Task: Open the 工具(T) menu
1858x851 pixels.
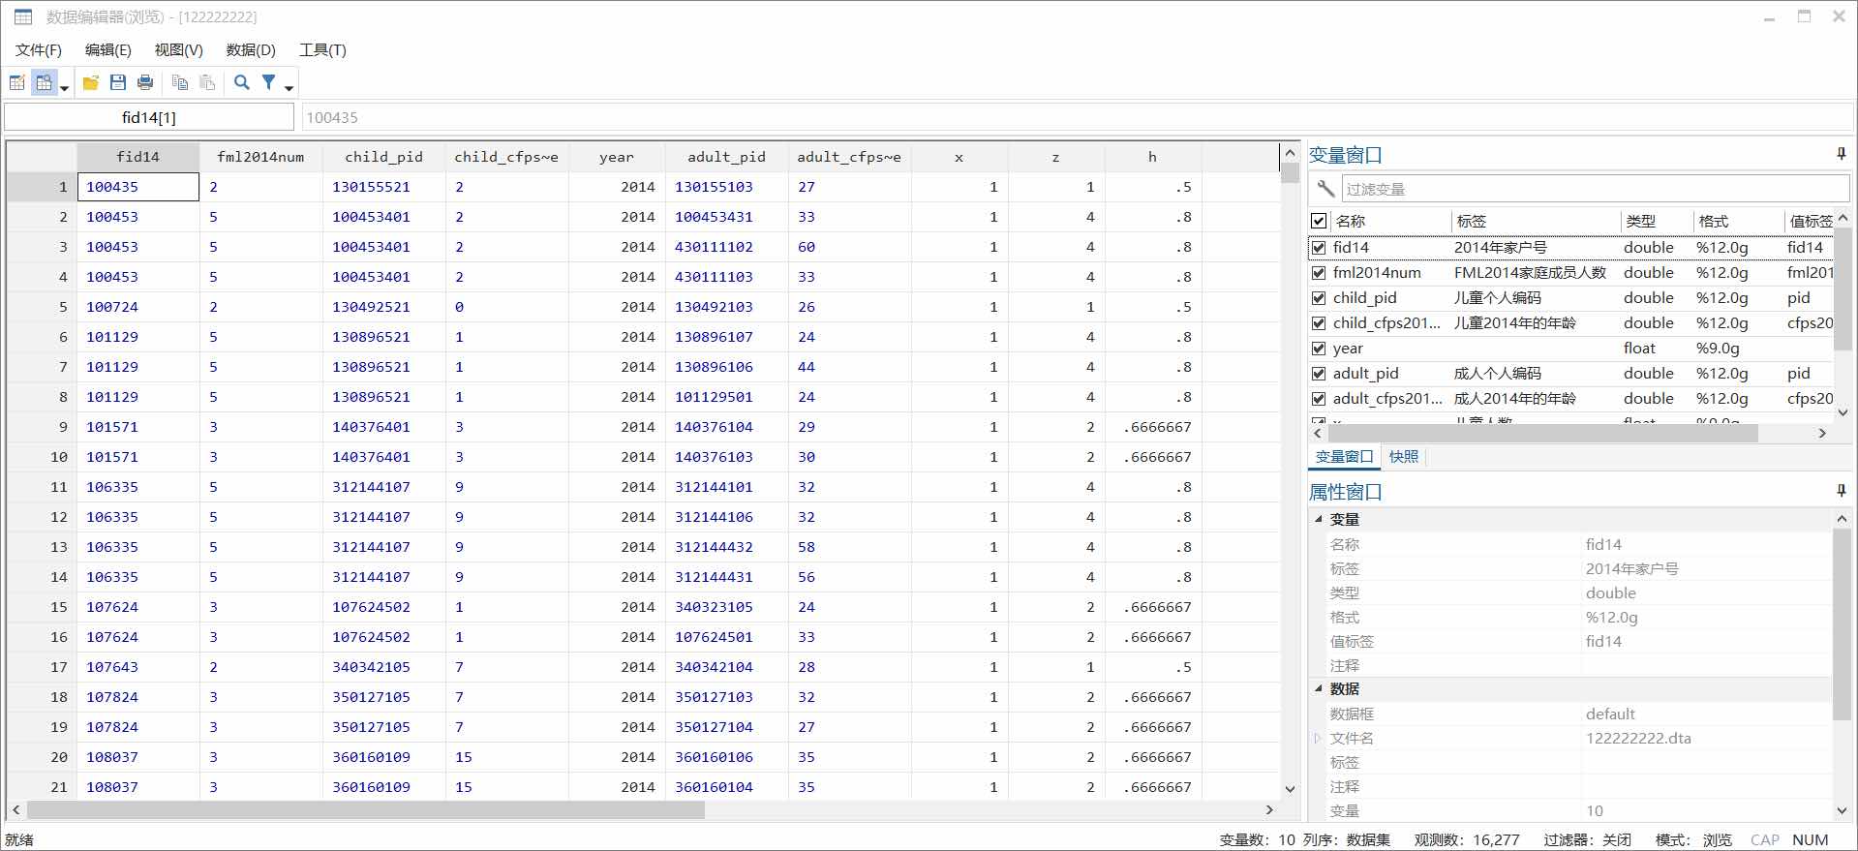Action: coord(322,49)
